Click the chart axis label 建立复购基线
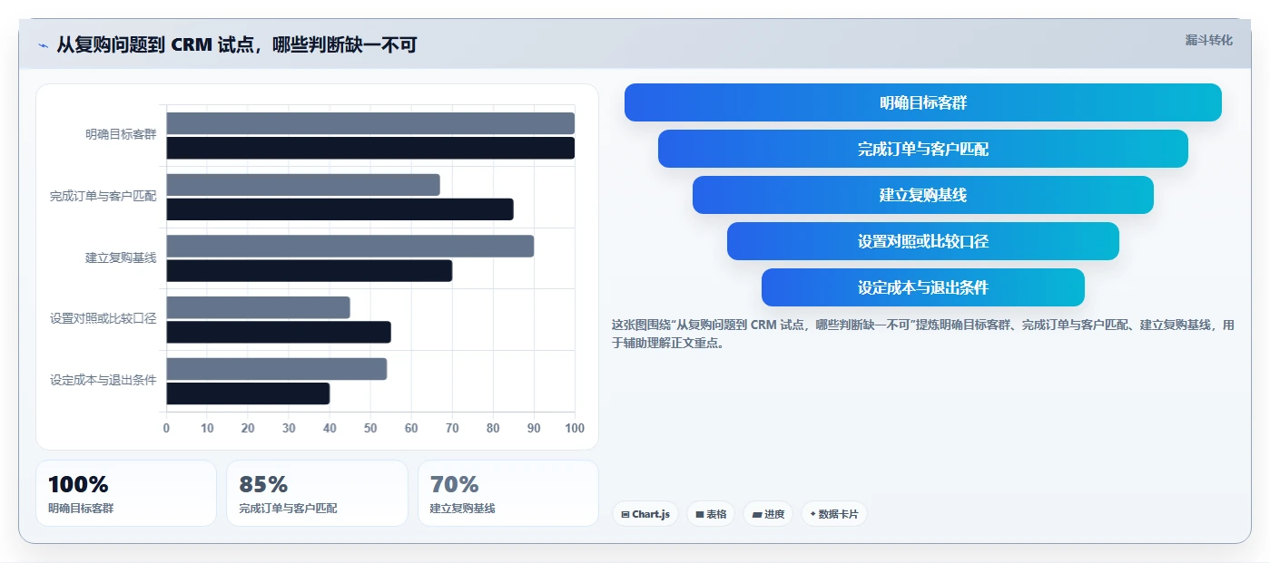Viewport: 1270px width, 563px height. [x=121, y=258]
